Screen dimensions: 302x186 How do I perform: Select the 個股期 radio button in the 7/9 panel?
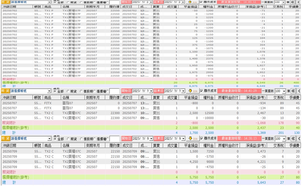click(x=81, y=139)
